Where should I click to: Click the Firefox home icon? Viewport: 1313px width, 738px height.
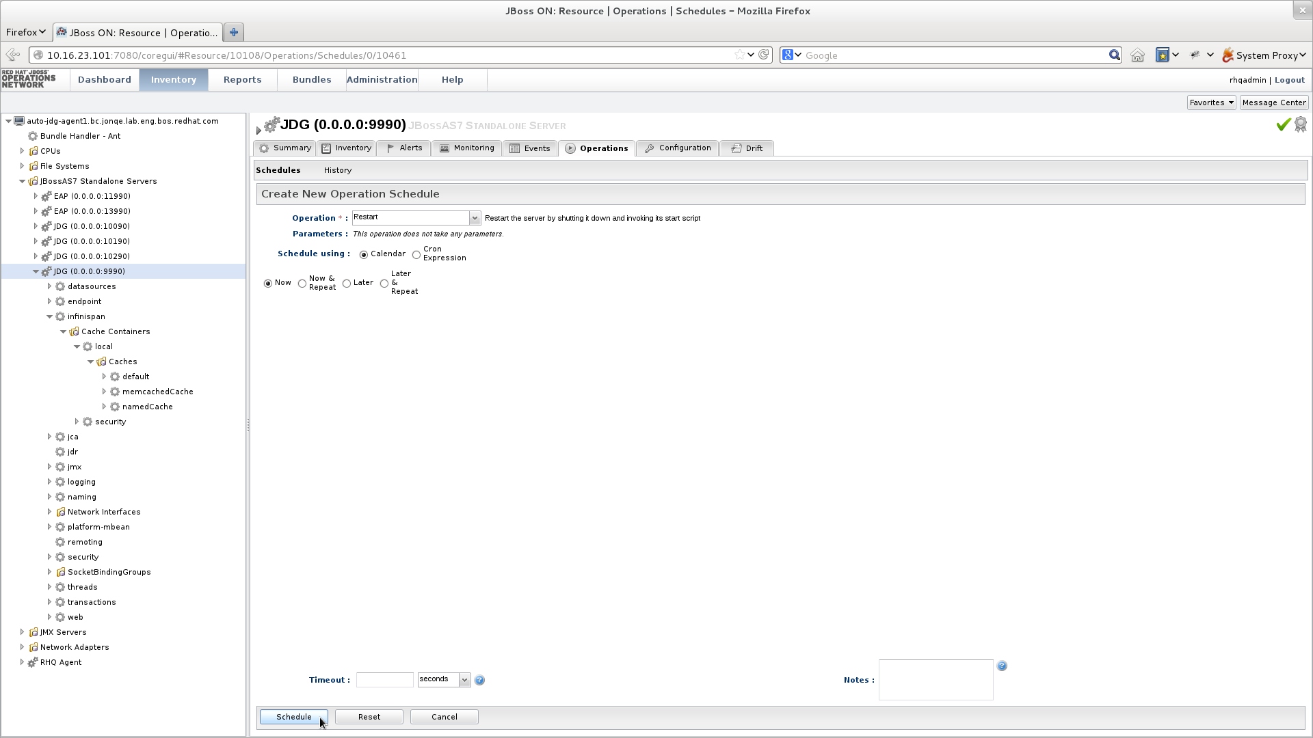pos(1137,55)
